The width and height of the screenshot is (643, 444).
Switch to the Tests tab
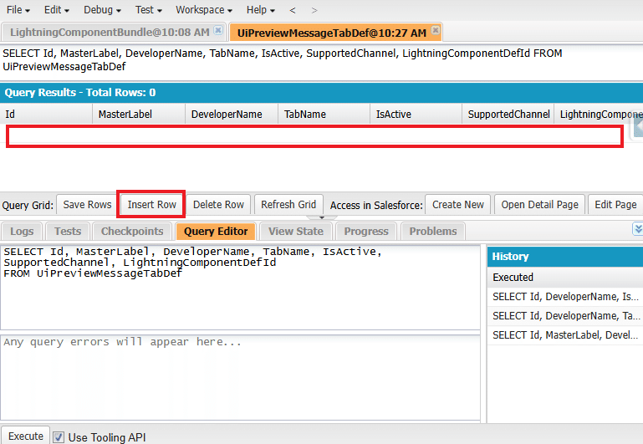click(68, 232)
